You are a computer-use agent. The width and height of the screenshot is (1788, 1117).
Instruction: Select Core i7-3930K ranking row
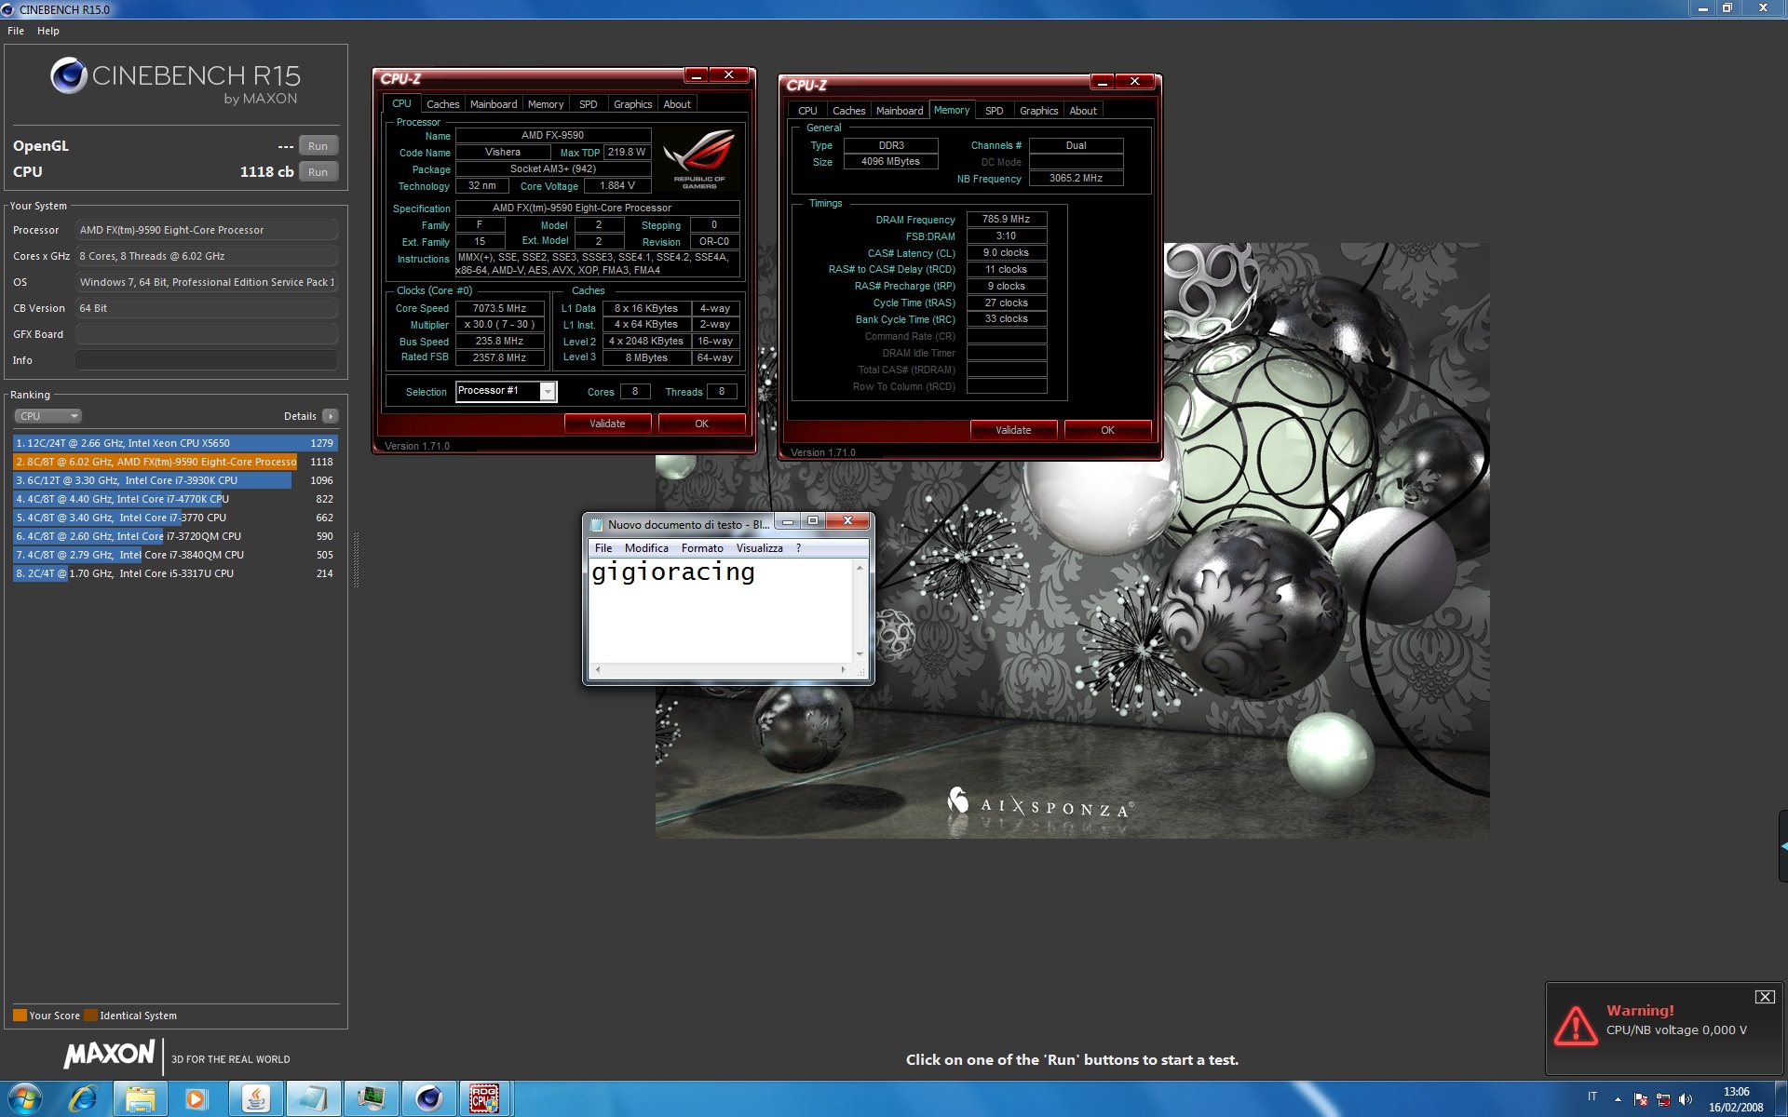[175, 480]
